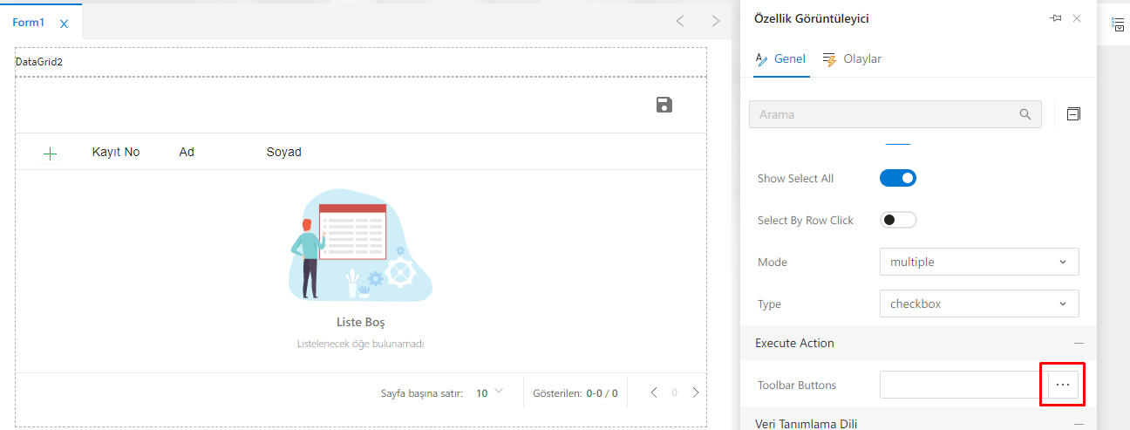Viewport: 1130px width, 430px height.
Task: Click the collapse-all icon beside search
Action: click(x=1073, y=114)
